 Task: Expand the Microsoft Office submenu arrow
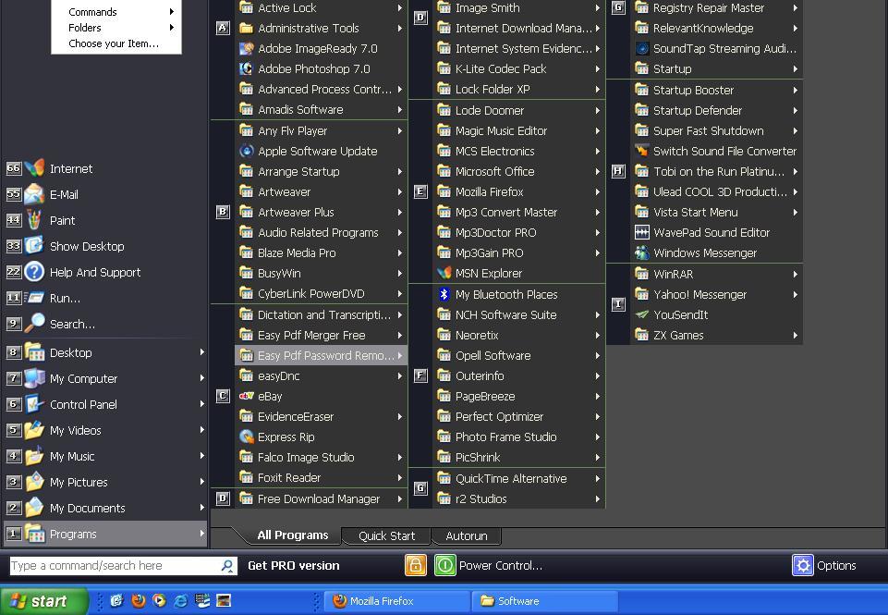coord(598,171)
